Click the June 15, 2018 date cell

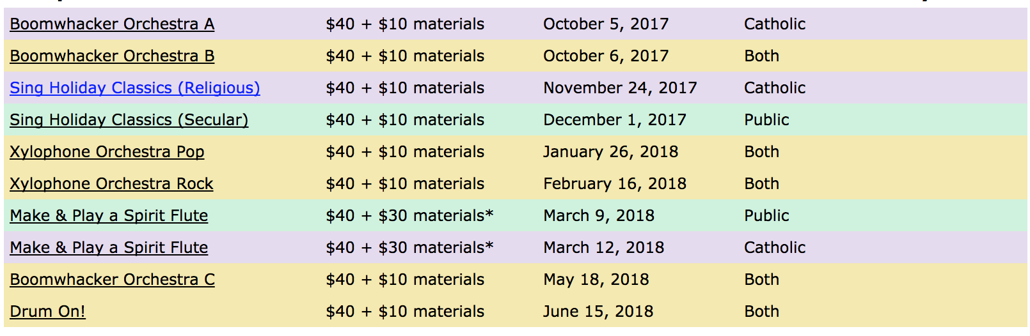(x=598, y=312)
